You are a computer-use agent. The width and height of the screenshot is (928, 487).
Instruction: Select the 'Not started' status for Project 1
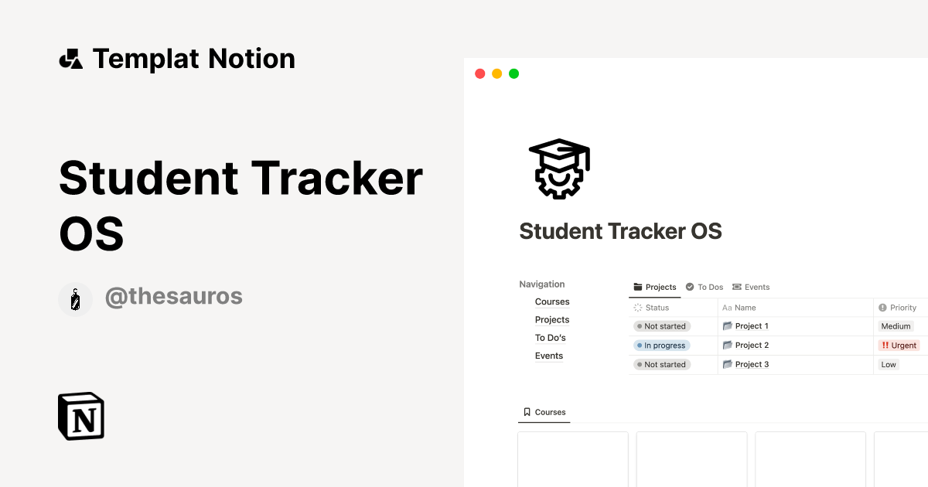tap(661, 325)
